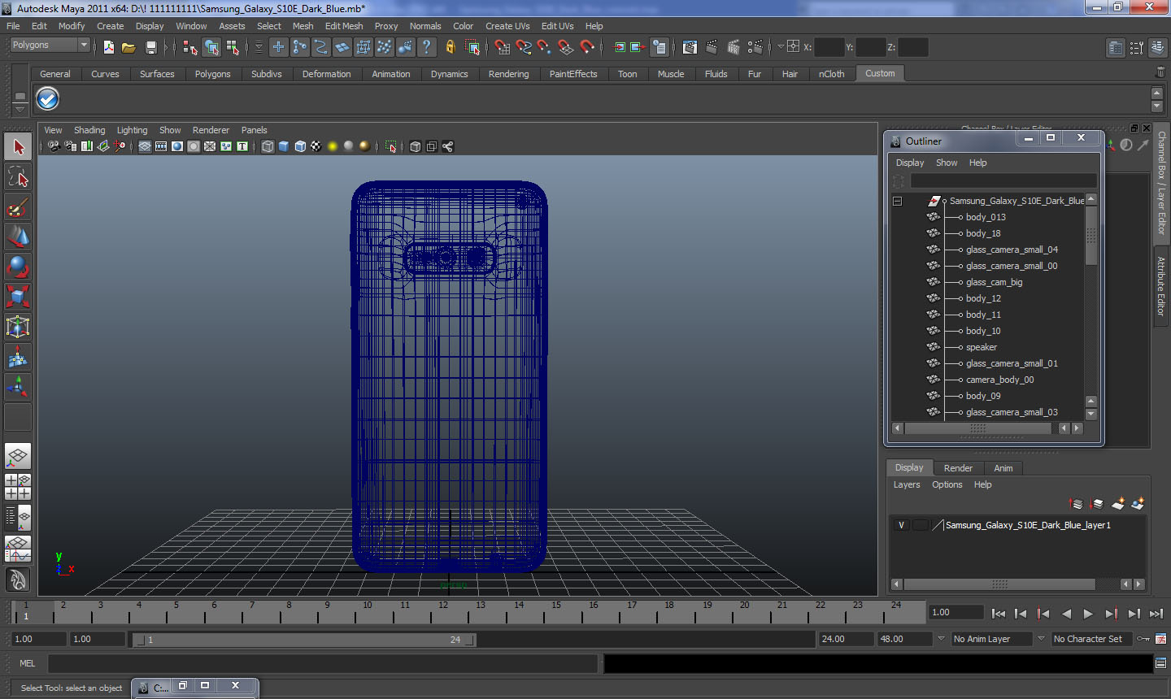Viewport: 1171px width, 699px height.
Task: Open viewport Shading menu
Action: click(89, 130)
